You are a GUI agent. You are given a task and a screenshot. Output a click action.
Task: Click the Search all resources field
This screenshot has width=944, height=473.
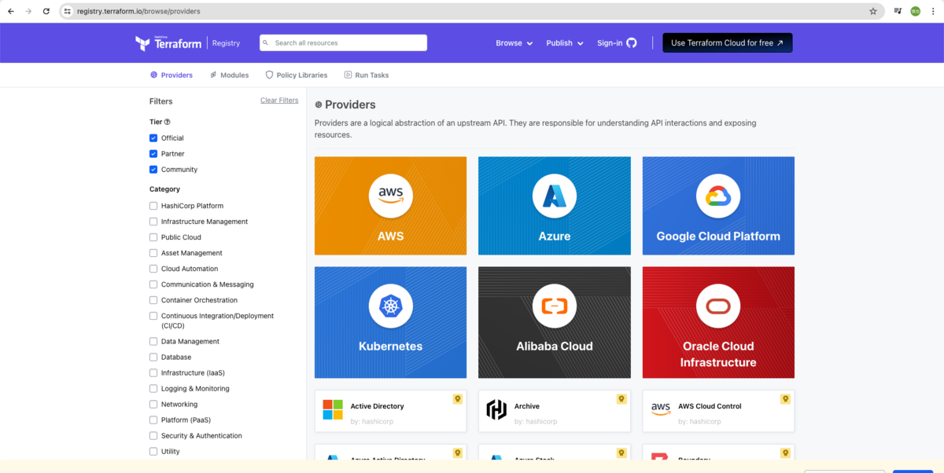344,43
